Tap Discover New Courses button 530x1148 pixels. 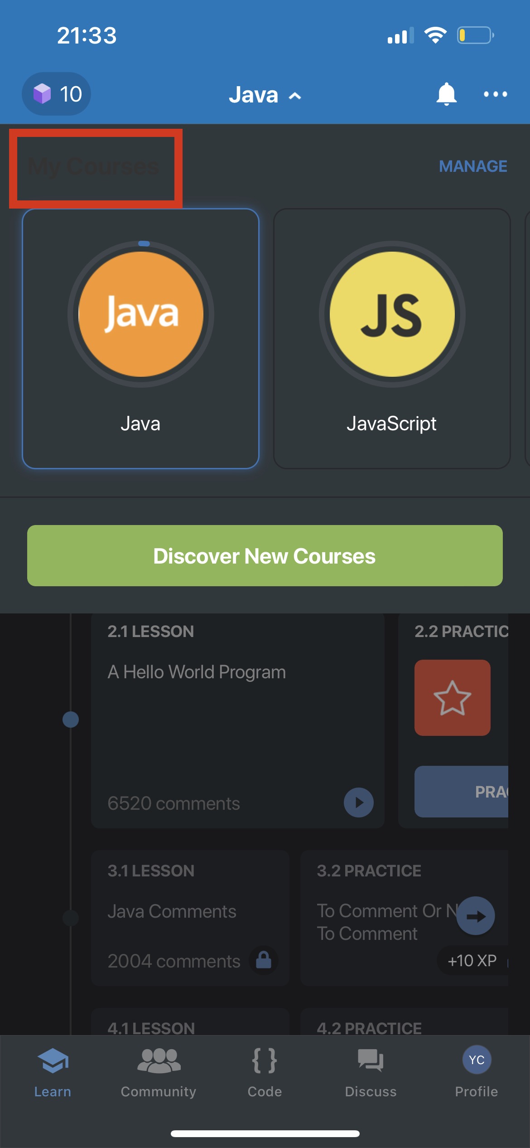click(265, 556)
